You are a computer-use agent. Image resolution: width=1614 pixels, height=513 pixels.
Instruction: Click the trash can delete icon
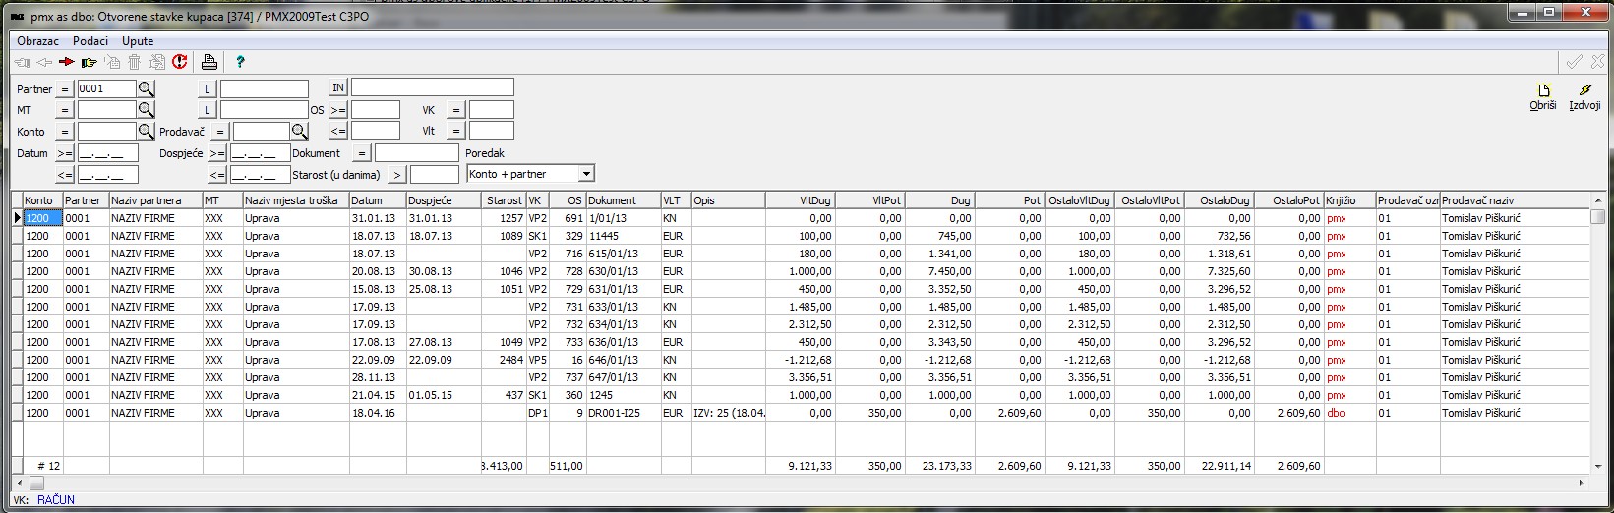135,62
